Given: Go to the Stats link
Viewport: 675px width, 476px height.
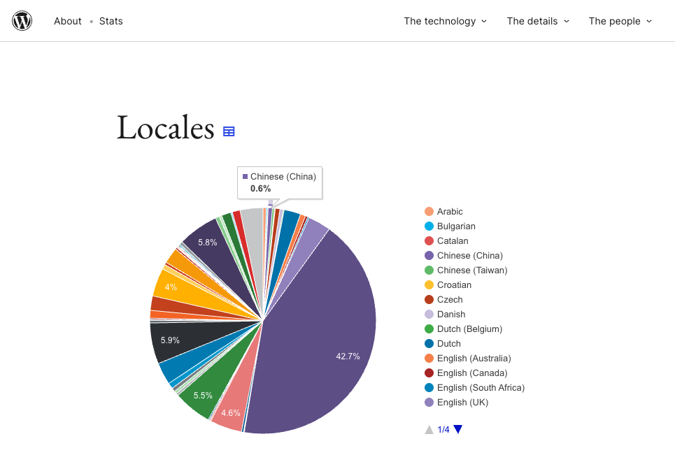Looking at the screenshot, I should pyautogui.click(x=111, y=21).
